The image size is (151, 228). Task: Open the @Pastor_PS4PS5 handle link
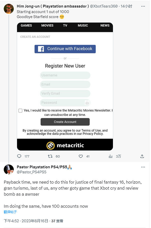[32, 172]
